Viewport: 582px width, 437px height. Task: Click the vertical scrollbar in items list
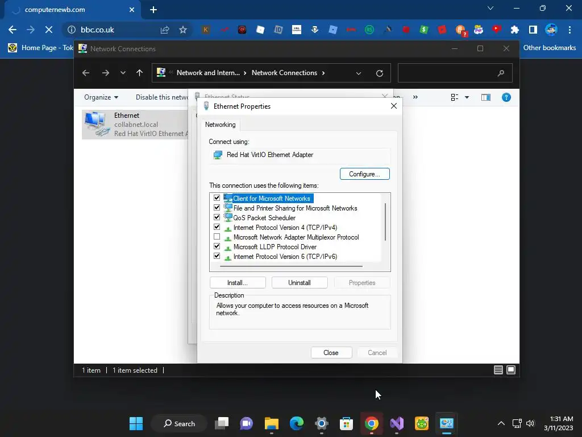tap(385, 222)
